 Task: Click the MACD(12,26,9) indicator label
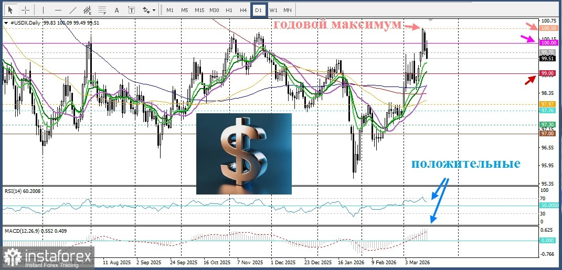coord(35,231)
